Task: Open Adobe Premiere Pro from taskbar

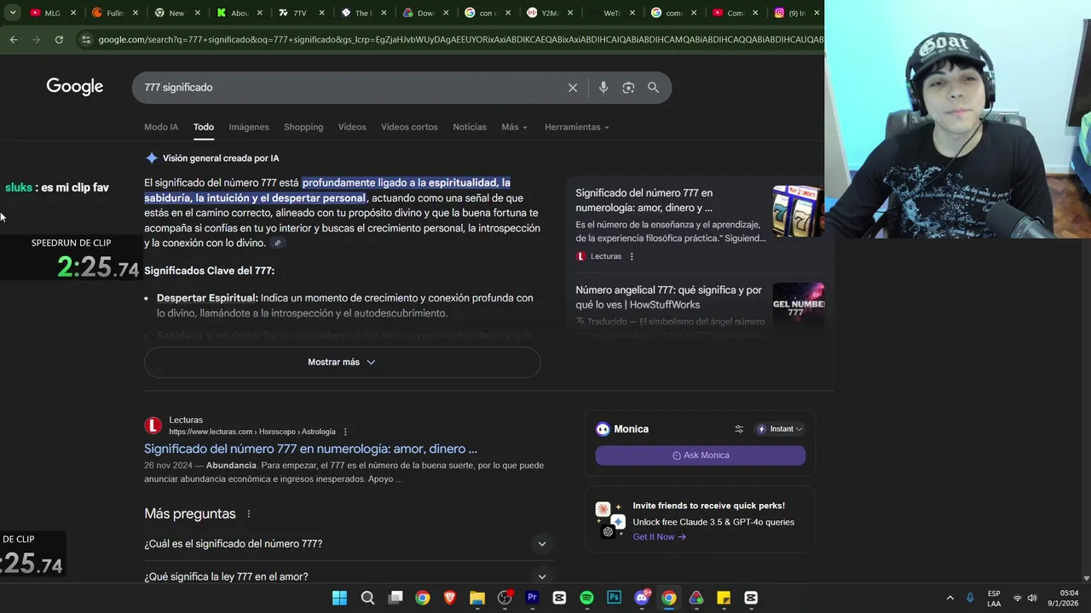Action: point(532,598)
